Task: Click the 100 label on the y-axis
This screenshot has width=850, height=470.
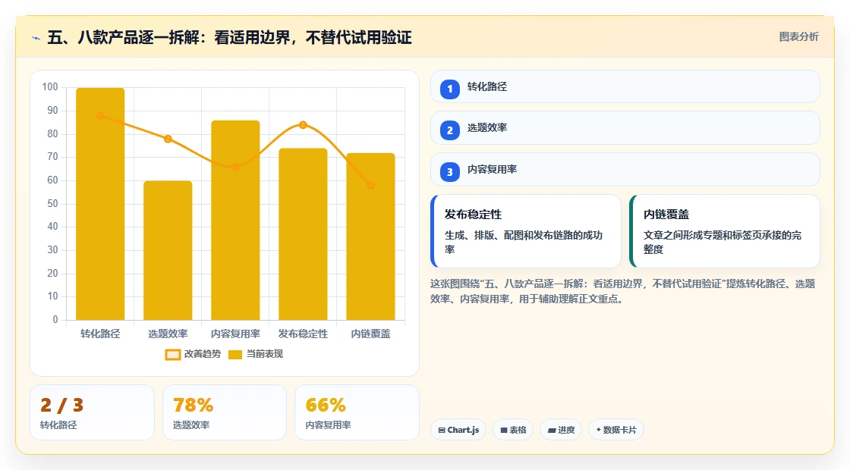Action: click(50, 86)
